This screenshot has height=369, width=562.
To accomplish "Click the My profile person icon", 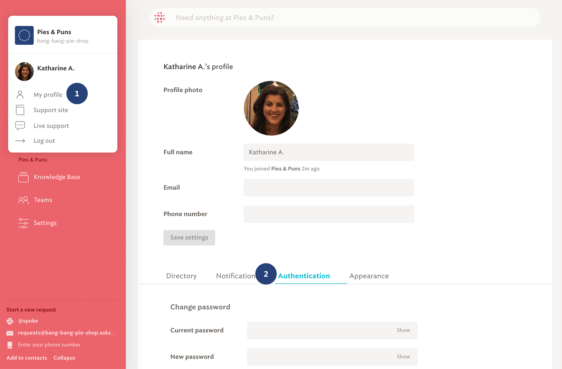I will (x=20, y=95).
